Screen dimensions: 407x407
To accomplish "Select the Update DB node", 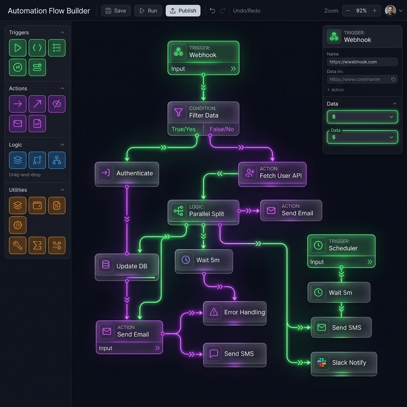I will click(127, 267).
